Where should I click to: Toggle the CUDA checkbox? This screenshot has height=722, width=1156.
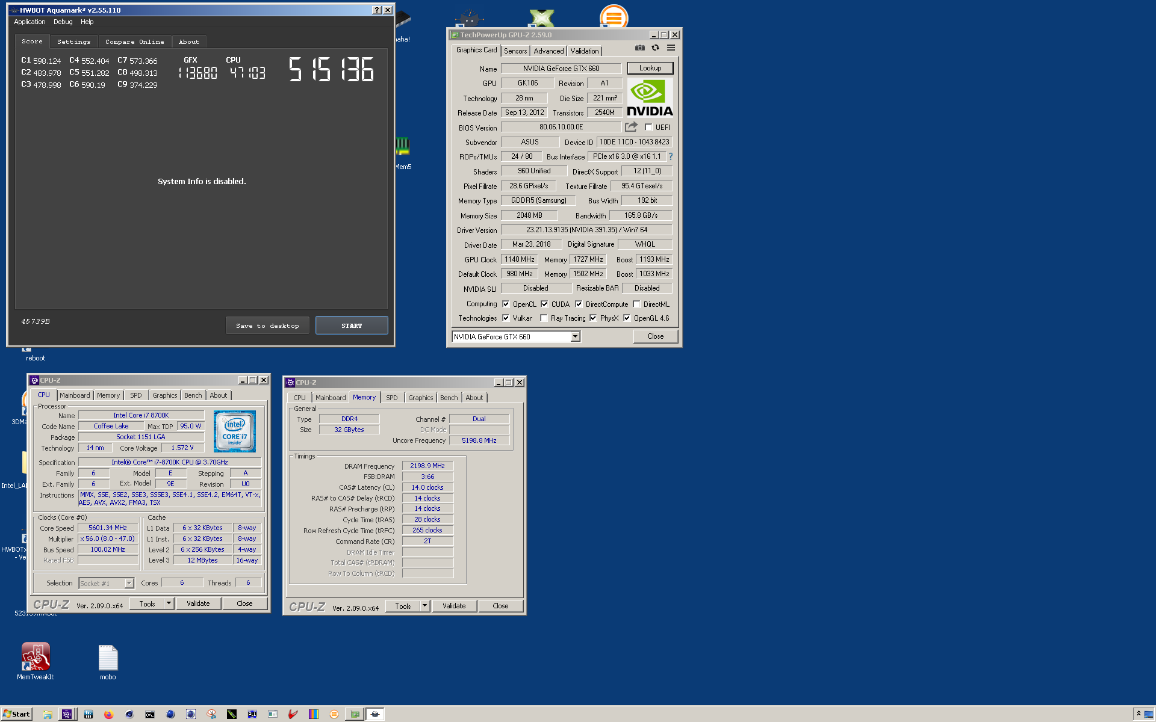[544, 304]
